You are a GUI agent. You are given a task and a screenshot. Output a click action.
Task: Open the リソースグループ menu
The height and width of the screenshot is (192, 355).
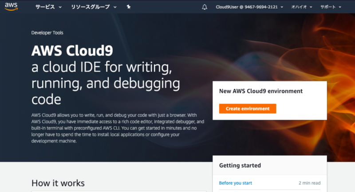[94, 7]
